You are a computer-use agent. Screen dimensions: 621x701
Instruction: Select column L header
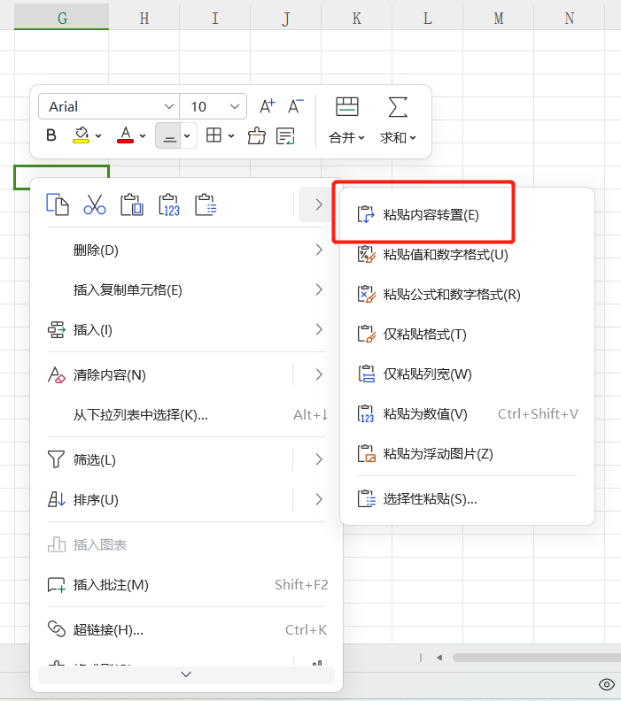(427, 18)
